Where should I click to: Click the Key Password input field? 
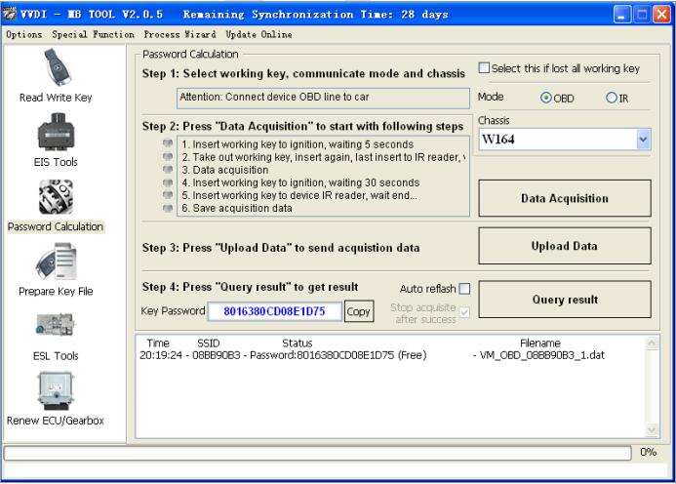(x=274, y=311)
